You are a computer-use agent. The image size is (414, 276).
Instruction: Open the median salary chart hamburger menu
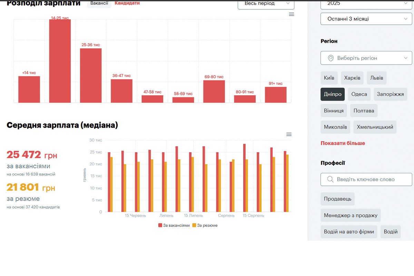point(289,134)
